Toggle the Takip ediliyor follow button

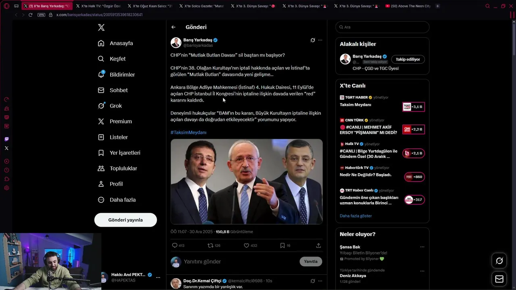(x=408, y=59)
